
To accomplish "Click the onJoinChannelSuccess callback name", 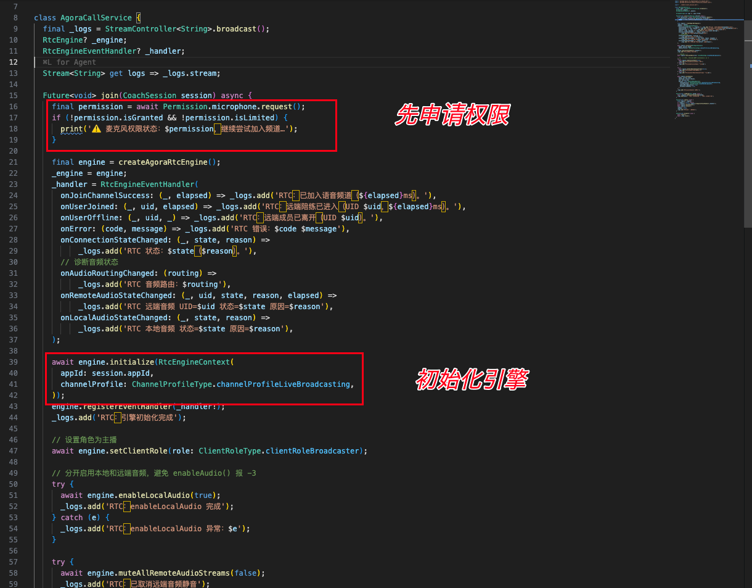I will tap(105, 196).
